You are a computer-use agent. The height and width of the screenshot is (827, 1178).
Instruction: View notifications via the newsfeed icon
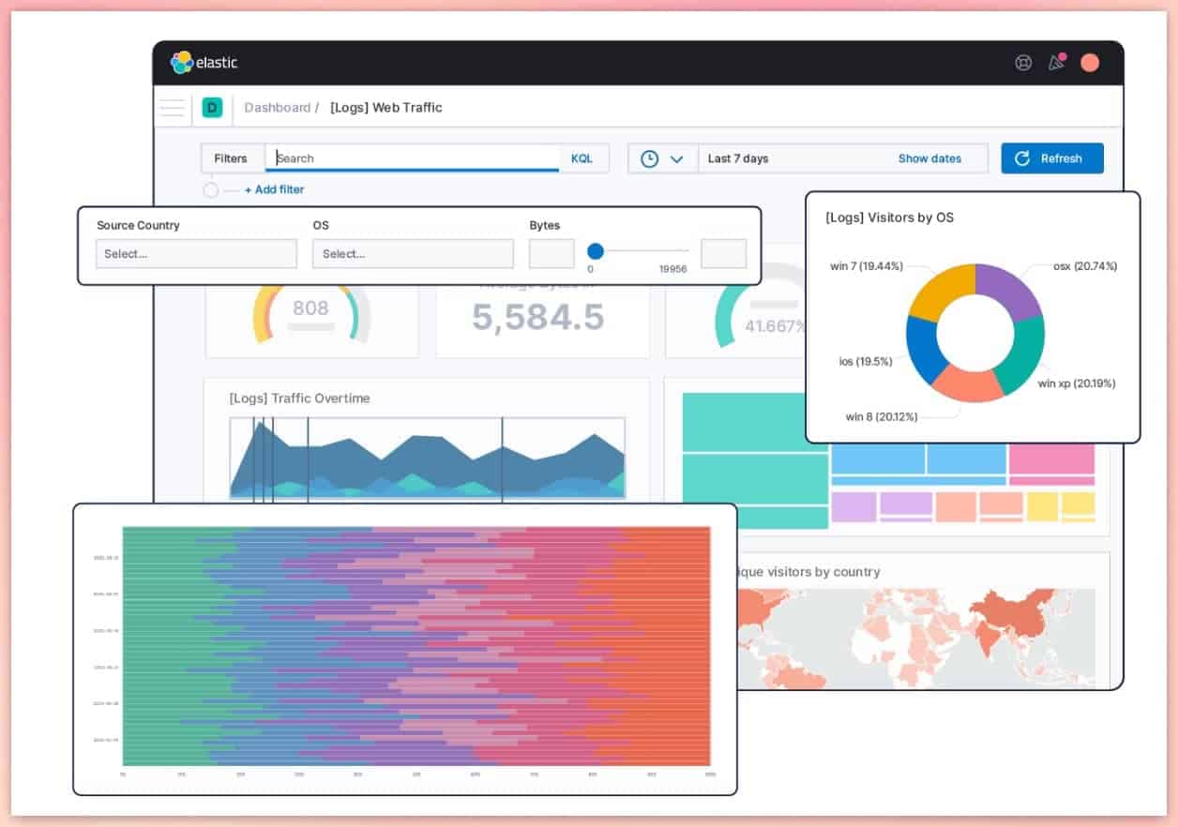(1056, 63)
